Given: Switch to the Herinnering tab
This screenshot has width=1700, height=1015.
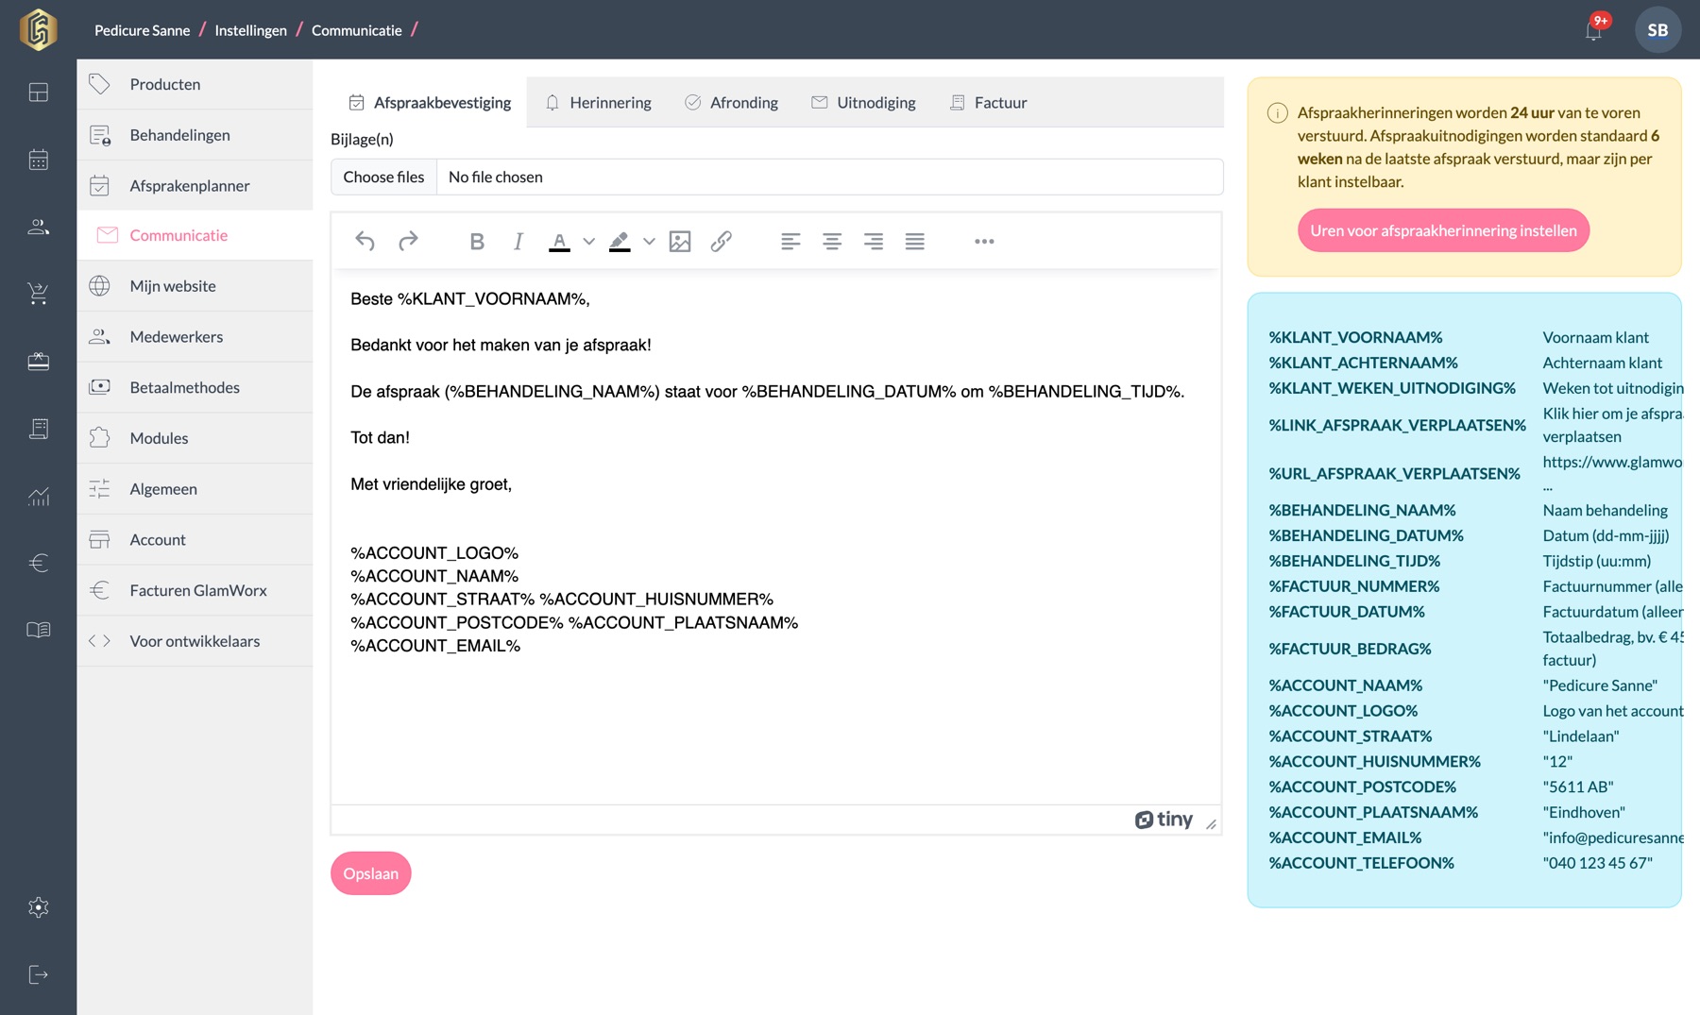Looking at the screenshot, I should pyautogui.click(x=598, y=102).
